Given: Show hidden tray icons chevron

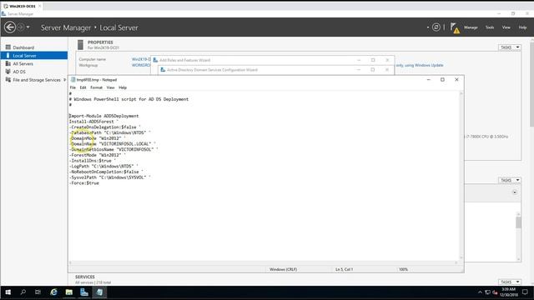Looking at the screenshot, I should pos(480,292).
